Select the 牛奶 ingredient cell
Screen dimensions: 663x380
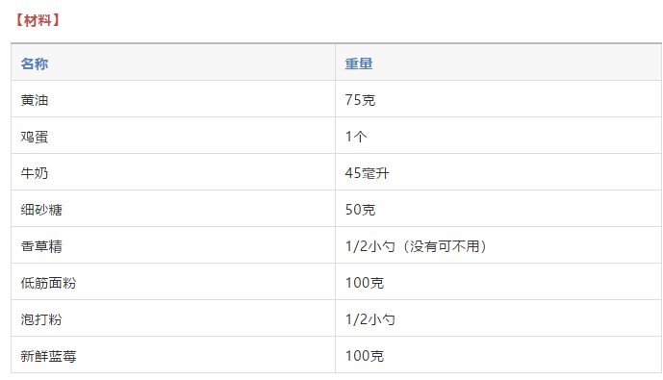(x=173, y=172)
